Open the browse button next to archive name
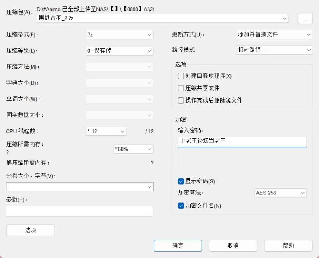The height and width of the screenshot is (258, 319). (x=305, y=19)
